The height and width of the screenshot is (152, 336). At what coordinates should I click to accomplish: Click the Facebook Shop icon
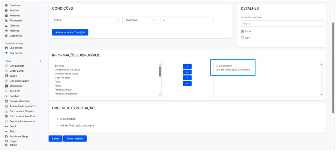[6, 137]
